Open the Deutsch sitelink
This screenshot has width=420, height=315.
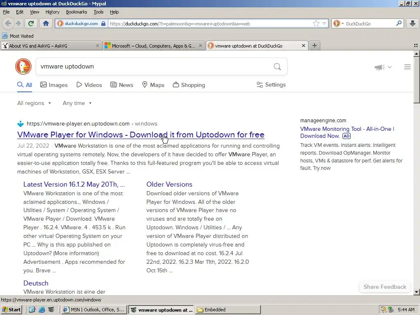click(x=36, y=283)
